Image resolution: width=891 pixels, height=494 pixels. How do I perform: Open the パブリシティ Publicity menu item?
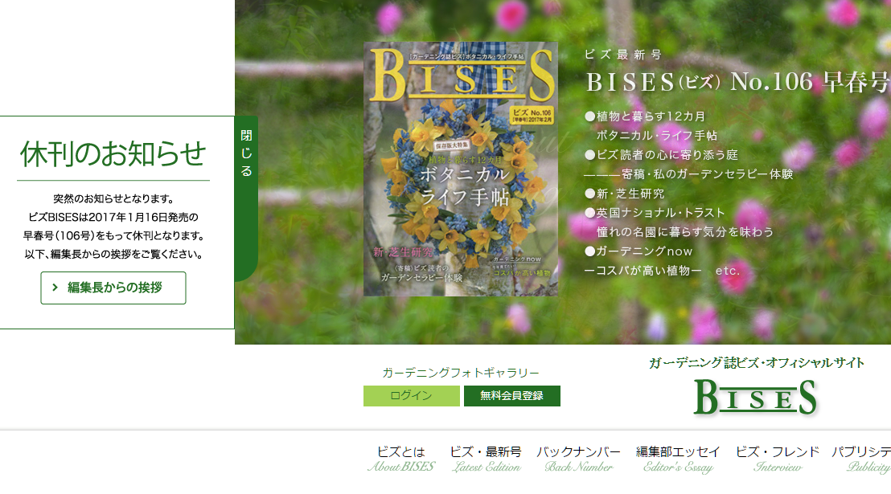861,459
